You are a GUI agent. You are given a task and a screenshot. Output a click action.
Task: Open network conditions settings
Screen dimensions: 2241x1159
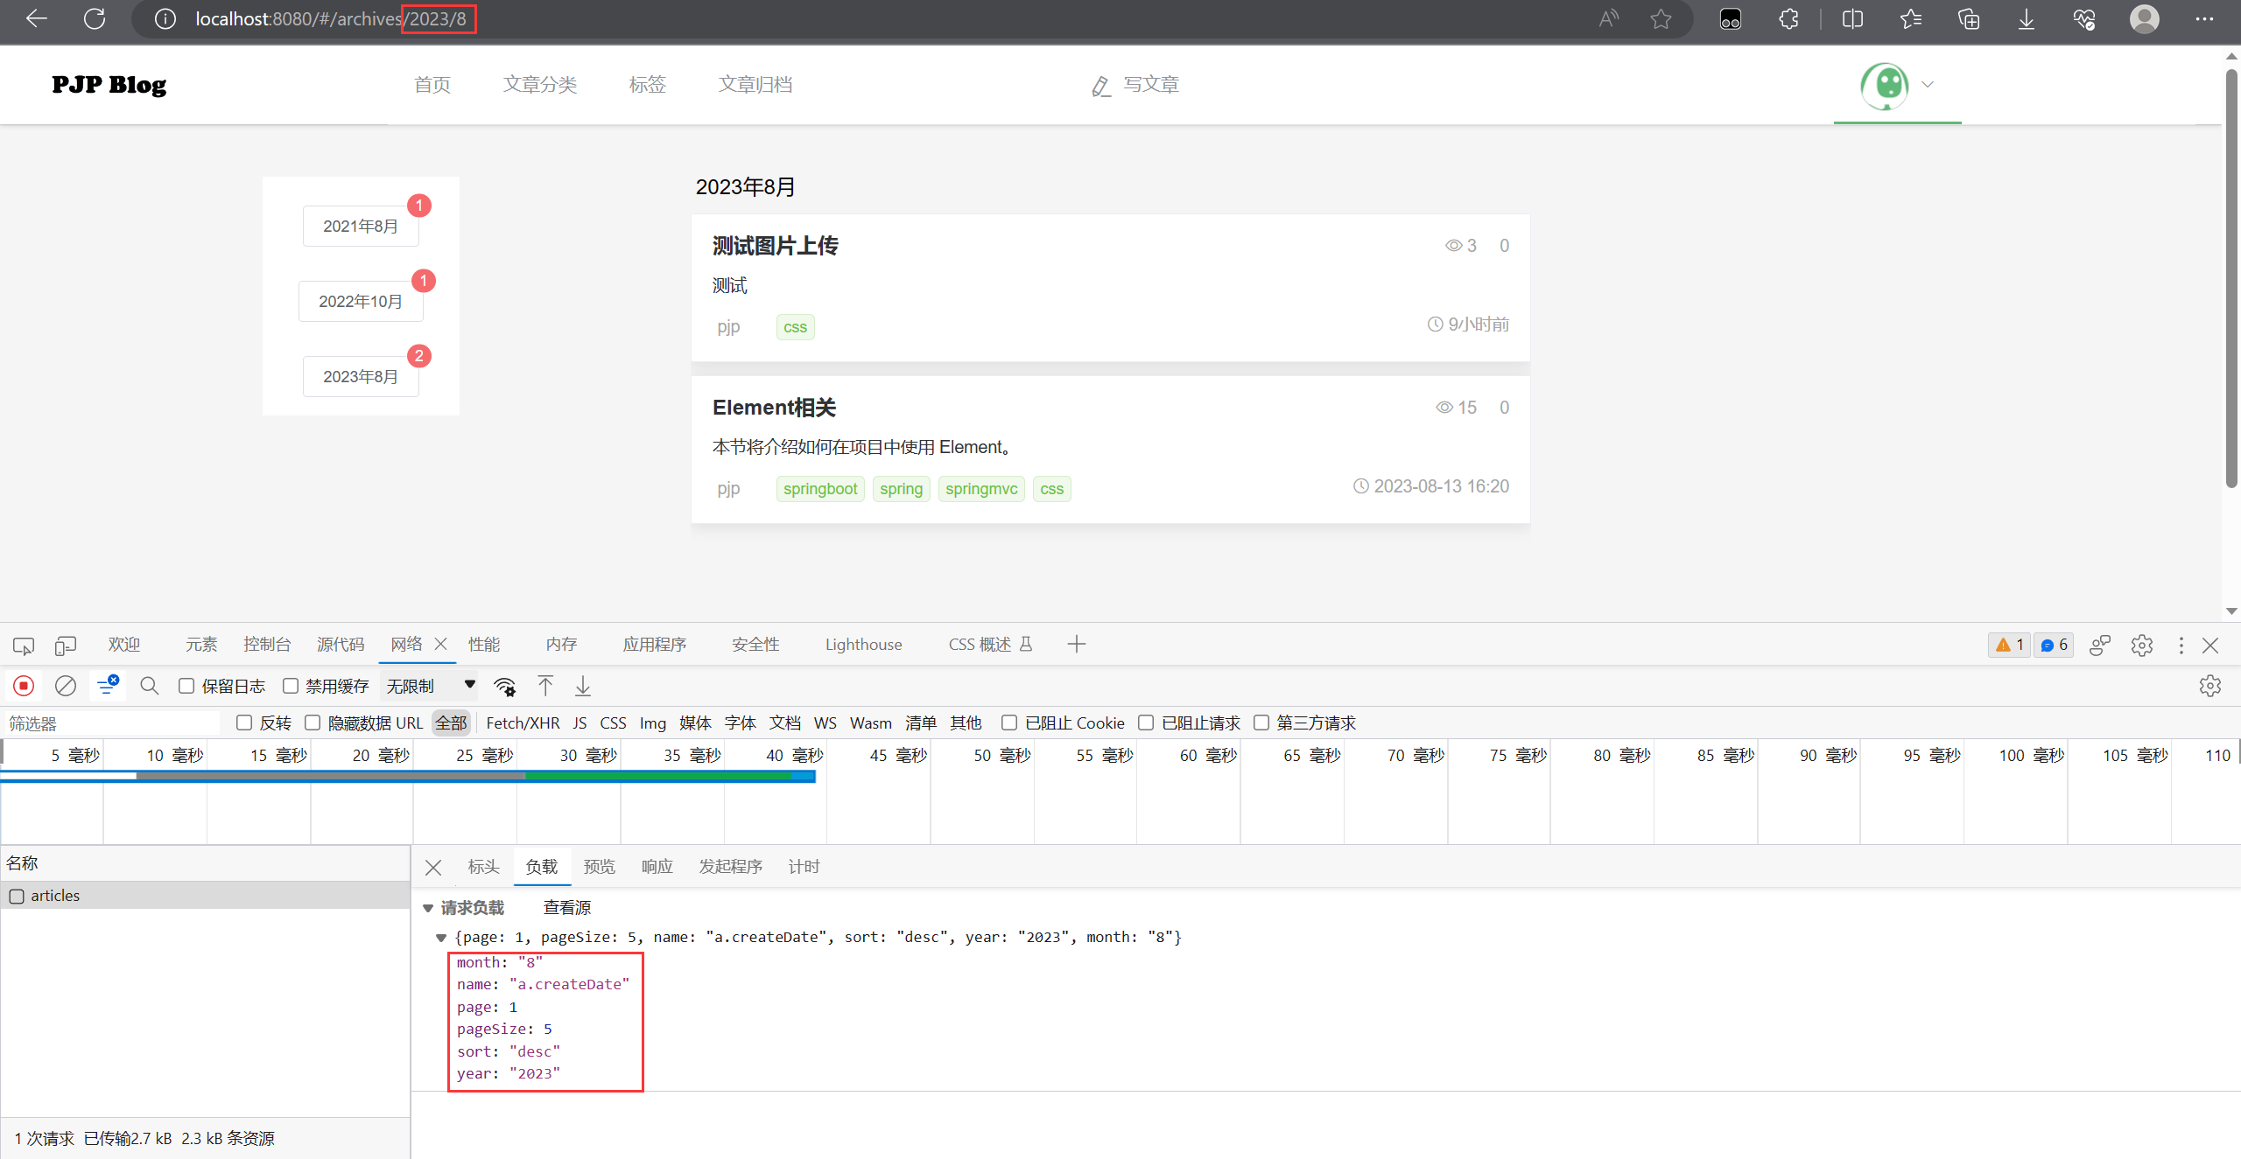point(505,686)
